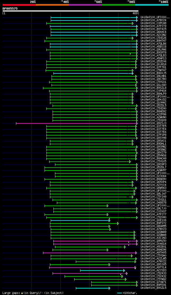The height and width of the screenshot is (295, 171).
Task: Select the label UniRef100_B9DHL1
Action: 154,144
